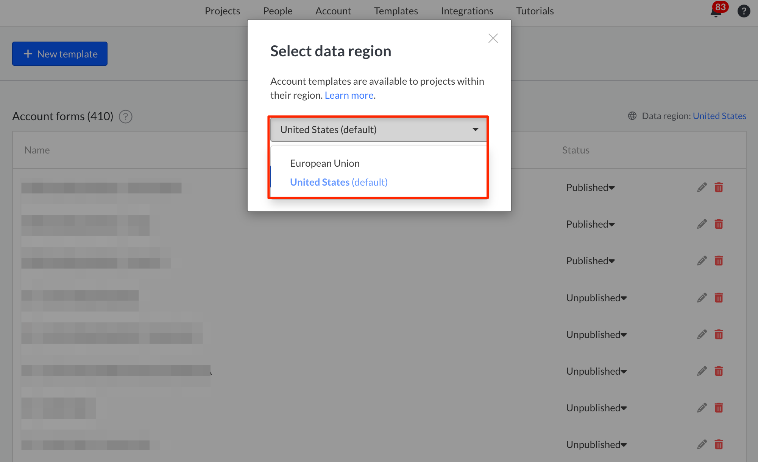The height and width of the screenshot is (462, 758).
Task: Choose United States (default) option in list
Action: click(338, 182)
